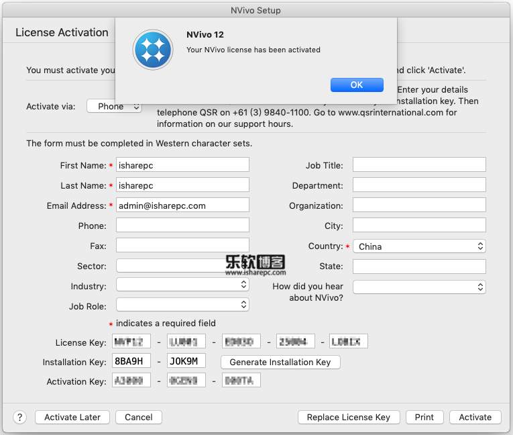
Task: Click Installation Key box J0K9M
Action: coord(186,361)
